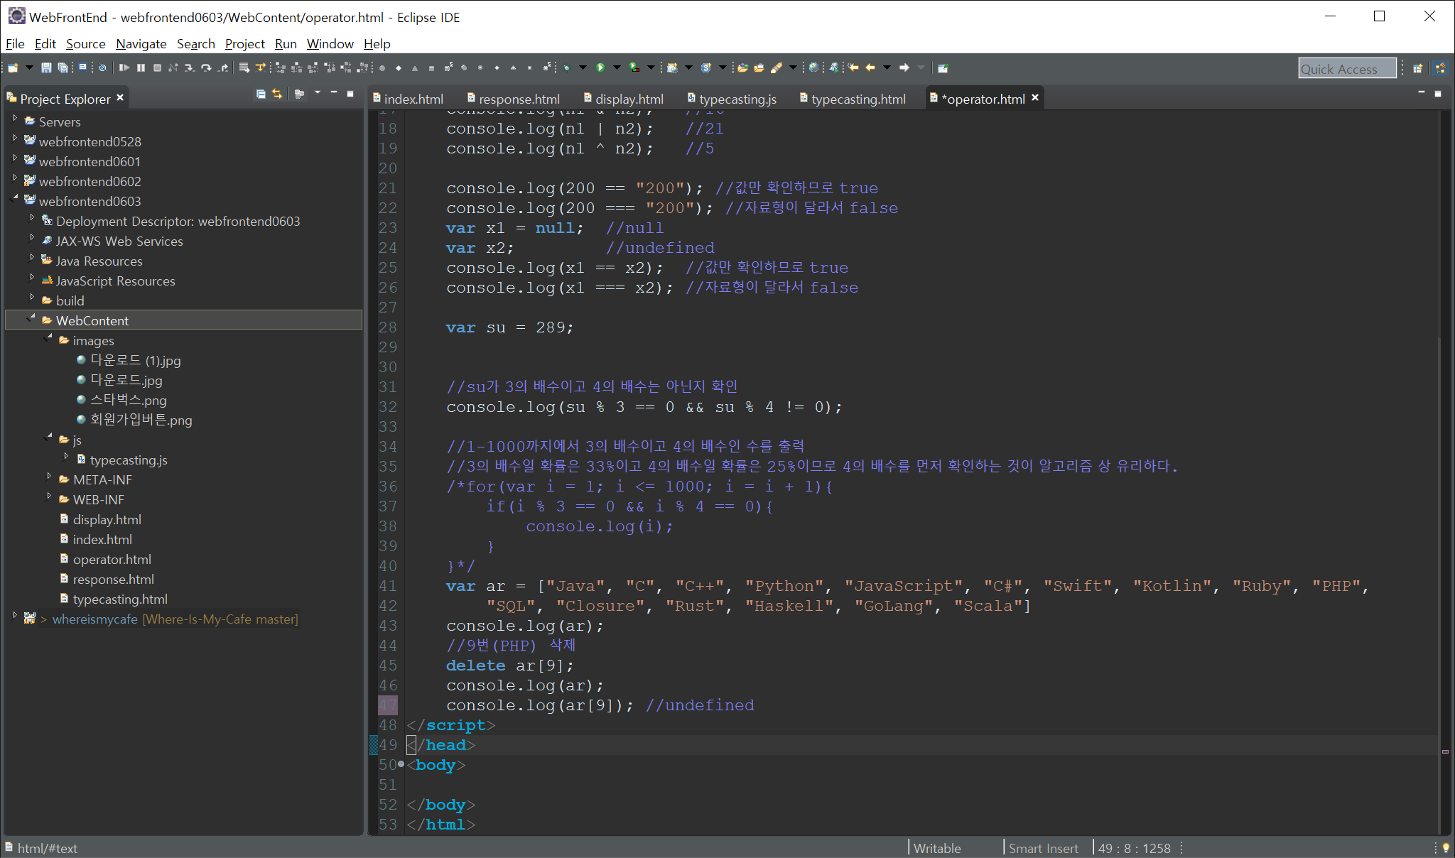1455x858 pixels.
Task: Open the Navigate menu
Action: click(141, 44)
